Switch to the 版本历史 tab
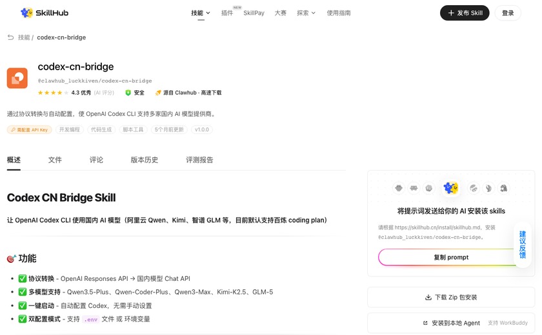Screen dimensions: 542x335 point(144,160)
